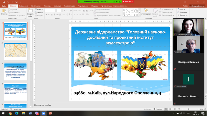Fit slide to current window icon
The width and height of the screenshot is (207, 116).
coord(205,109)
